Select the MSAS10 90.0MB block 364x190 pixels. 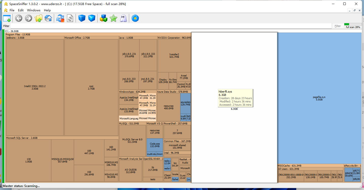coord(111,176)
